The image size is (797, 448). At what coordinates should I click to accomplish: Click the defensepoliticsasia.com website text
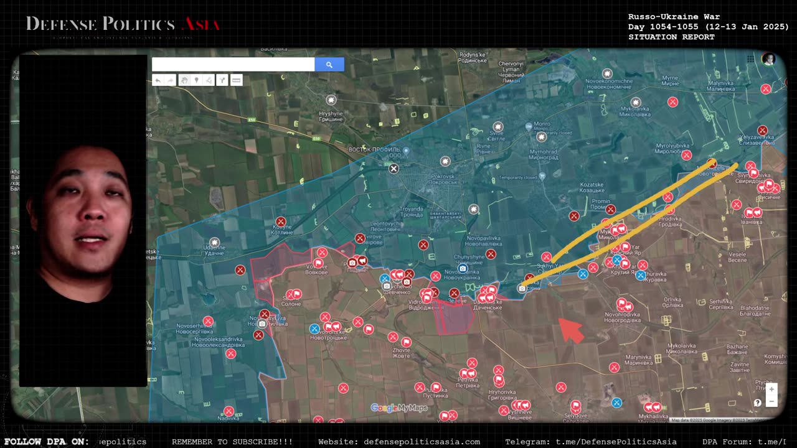pyautogui.click(x=422, y=442)
